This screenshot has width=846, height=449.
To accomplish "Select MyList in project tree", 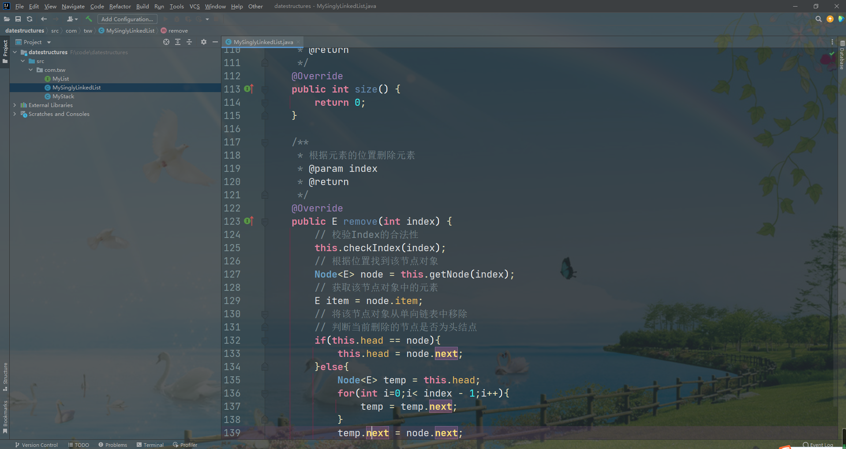I will pos(60,78).
